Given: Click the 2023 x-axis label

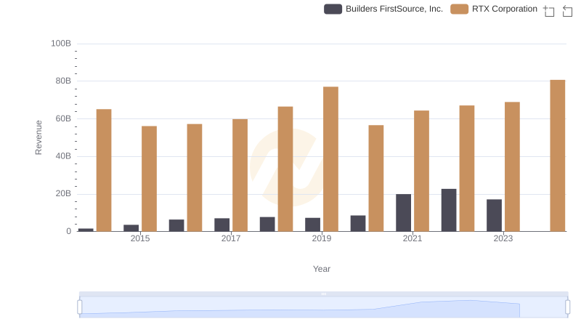Looking at the screenshot, I should point(503,238).
